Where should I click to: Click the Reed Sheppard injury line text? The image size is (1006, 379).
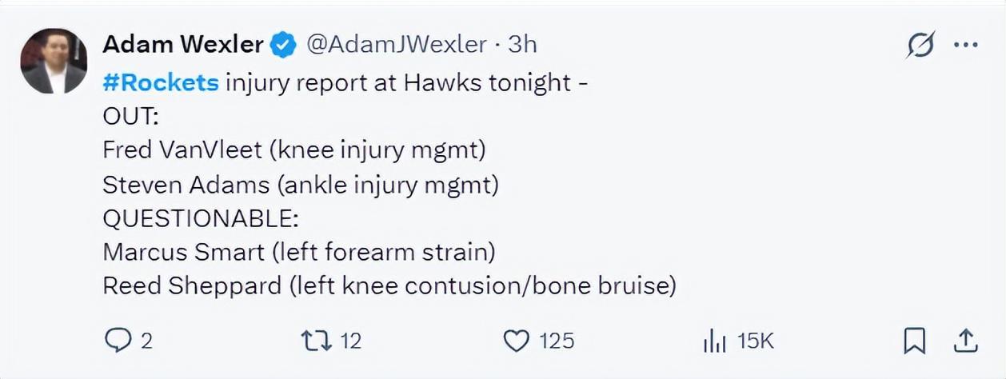click(x=389, y=285)
